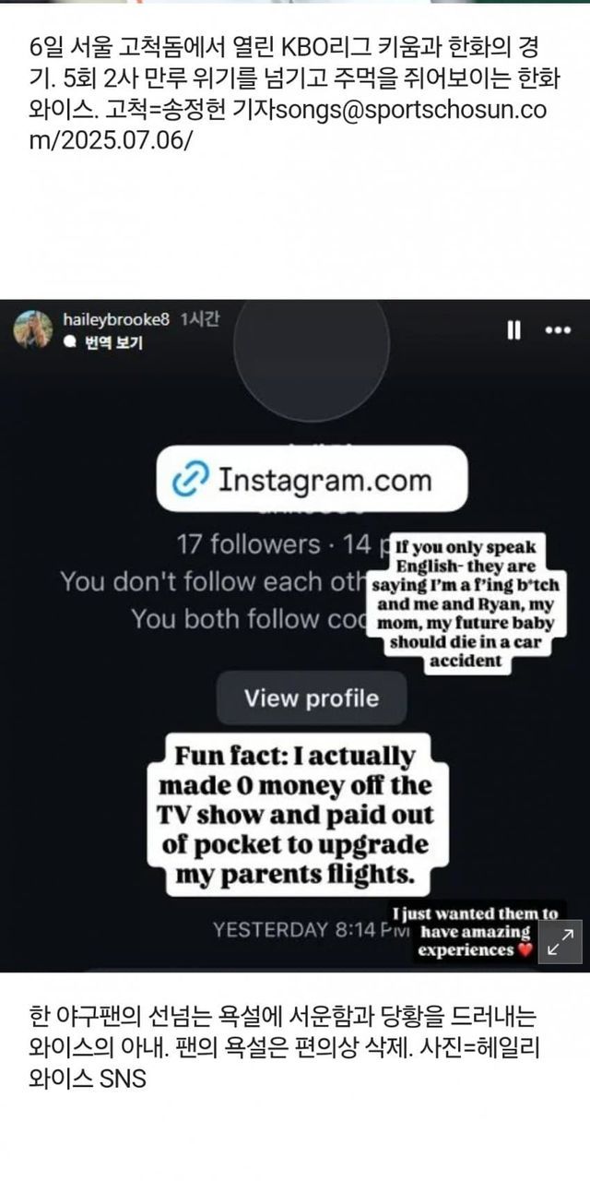Expand image with the fullscreen arrows icon

[x=560, y=942]
